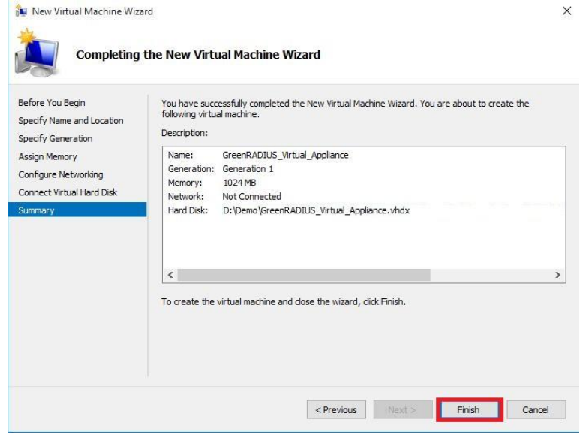The image size is (580, 441).
Task: Close the New Virtual Machine Wizard window
Action: 566,11
